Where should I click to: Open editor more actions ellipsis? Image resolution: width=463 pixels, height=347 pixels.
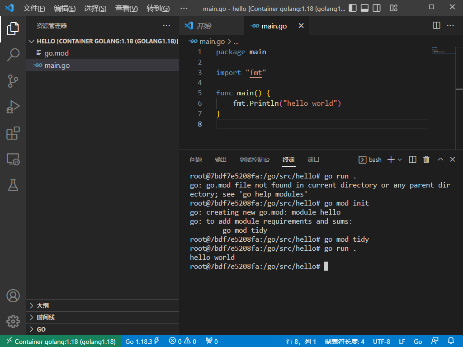click(450, 26)
